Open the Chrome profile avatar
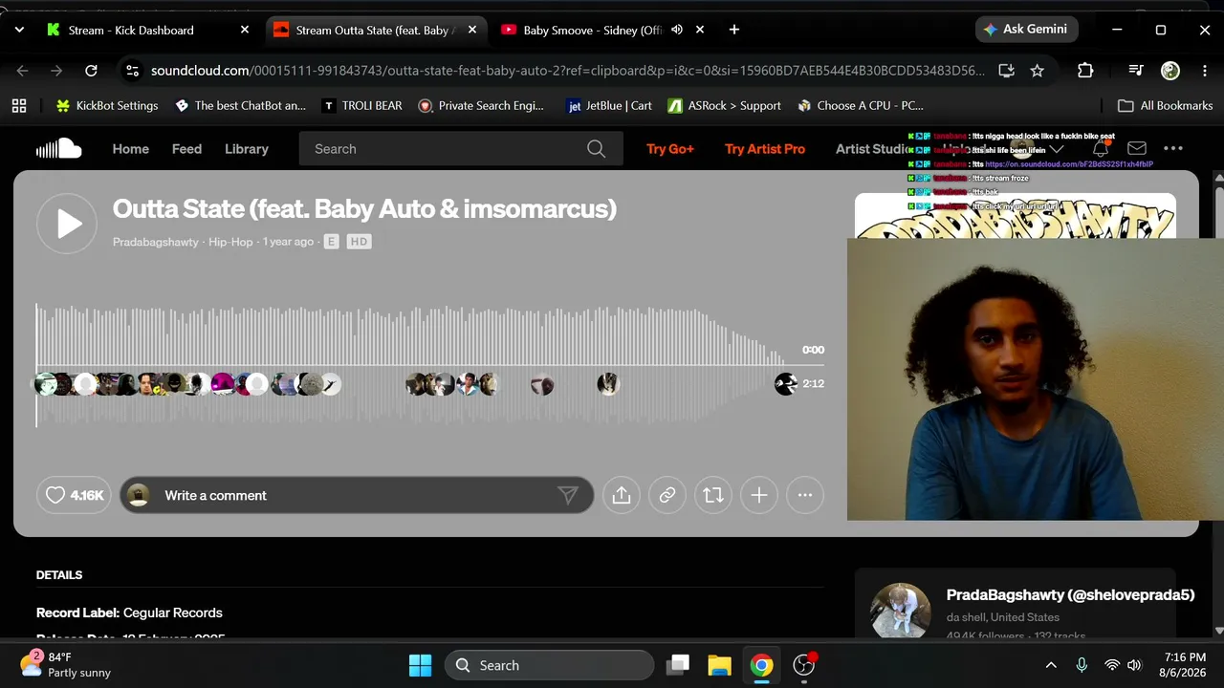This screenshot has width=1224, height=688. [1169, 71]
